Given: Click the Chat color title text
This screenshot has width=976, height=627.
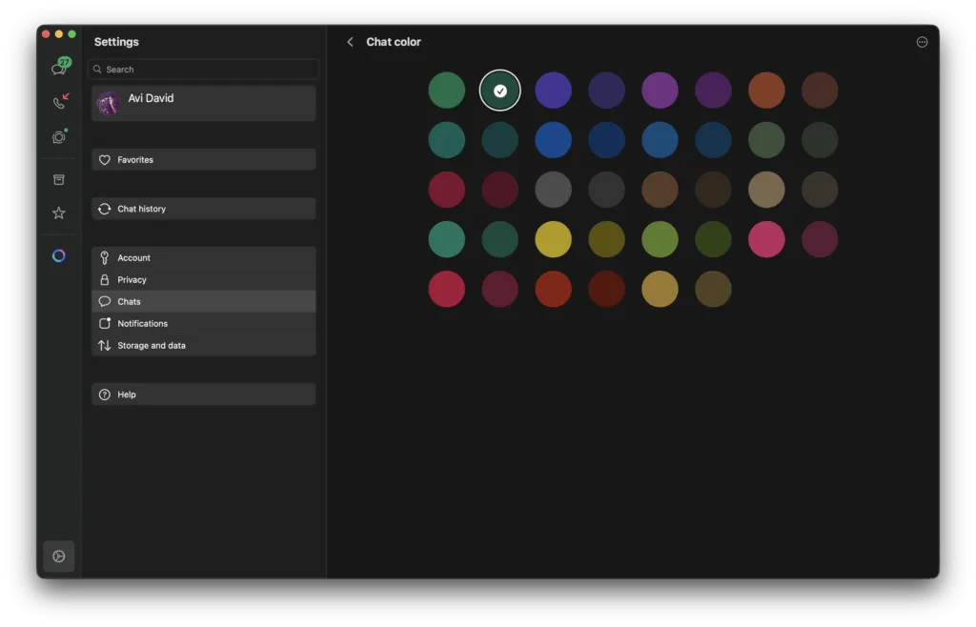Looking at the screenshot, I should (x=394, y=42).
